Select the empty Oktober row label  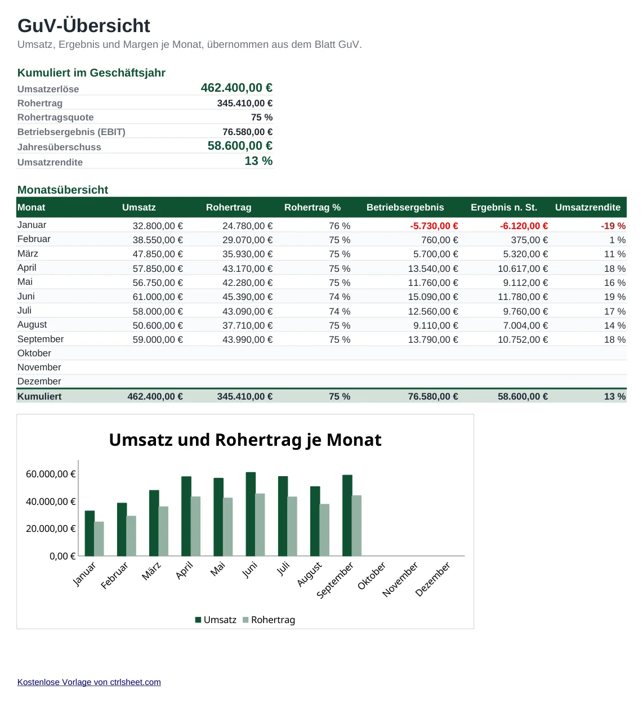tap(34, 353)
